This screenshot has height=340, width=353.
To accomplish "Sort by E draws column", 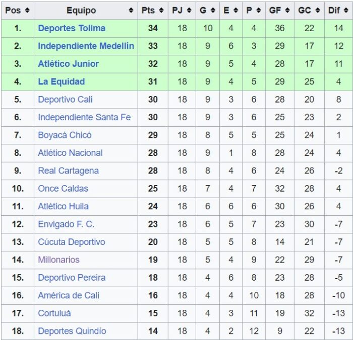I will [x=236, y=10].
